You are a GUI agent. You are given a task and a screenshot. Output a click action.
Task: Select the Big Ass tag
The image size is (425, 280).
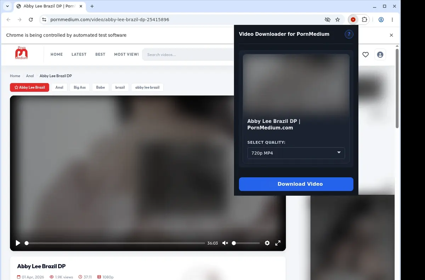point(80,87)
